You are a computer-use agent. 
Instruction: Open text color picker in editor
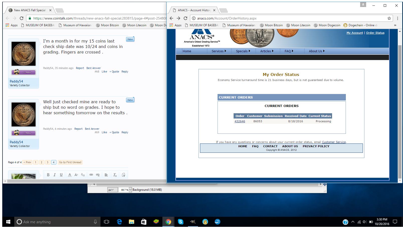point(70,175)
